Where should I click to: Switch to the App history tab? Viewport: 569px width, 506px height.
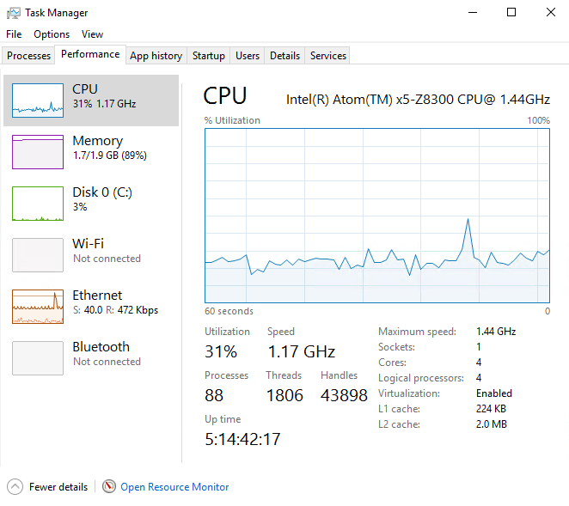[156, 56]
